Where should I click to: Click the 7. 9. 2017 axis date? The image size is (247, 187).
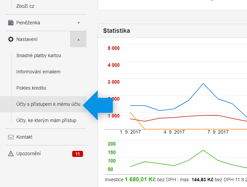point(218,132)
